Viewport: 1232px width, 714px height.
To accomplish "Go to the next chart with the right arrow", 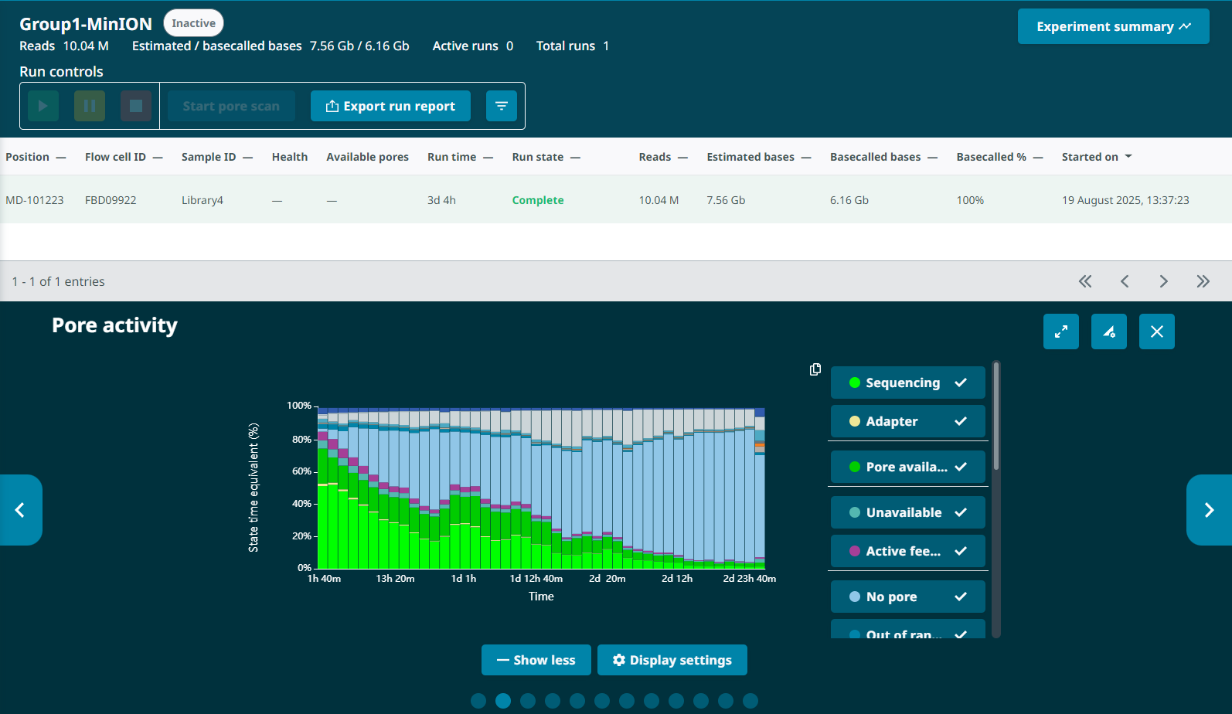I will pos(1208,510).
